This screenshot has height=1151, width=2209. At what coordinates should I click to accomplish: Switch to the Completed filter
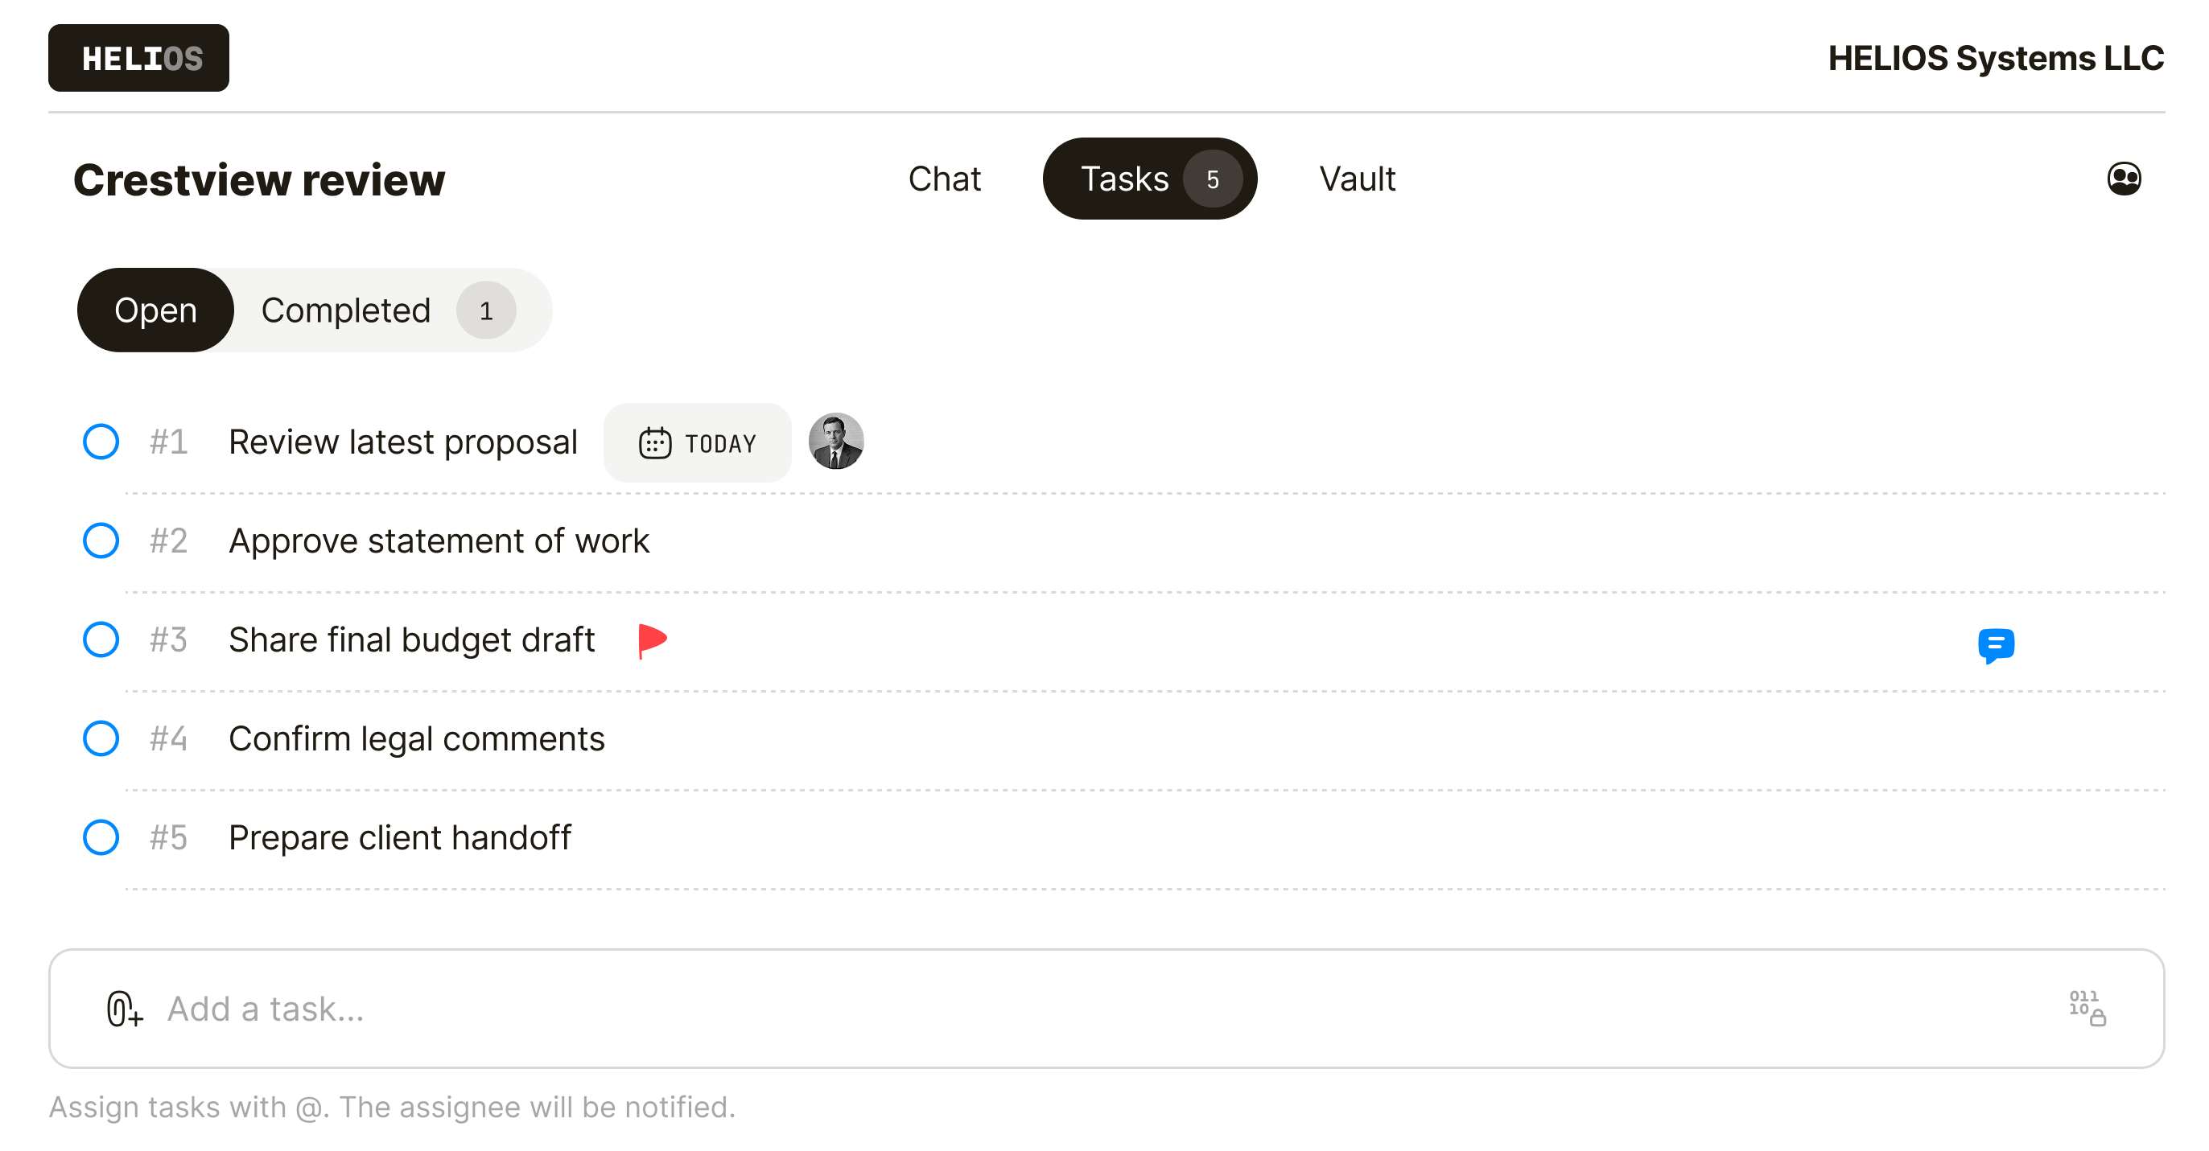[x=347, y=310]
